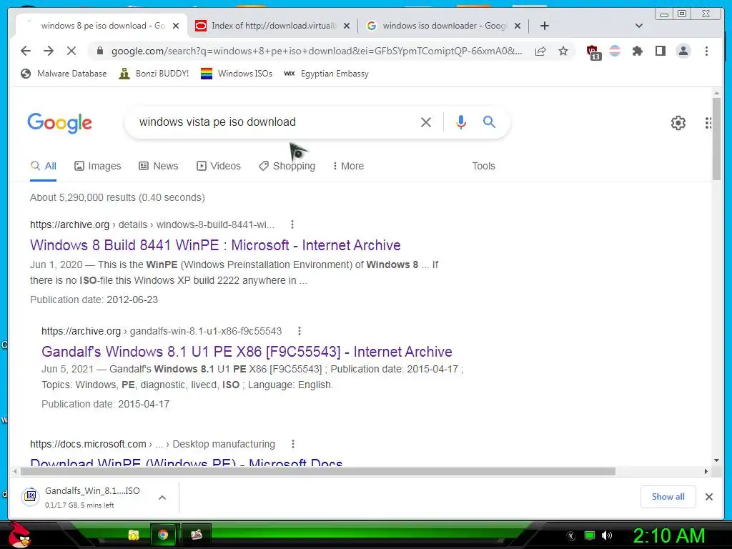Close the windows 8 pe iso tab
The image size is (732, 549).
[176, 26]
